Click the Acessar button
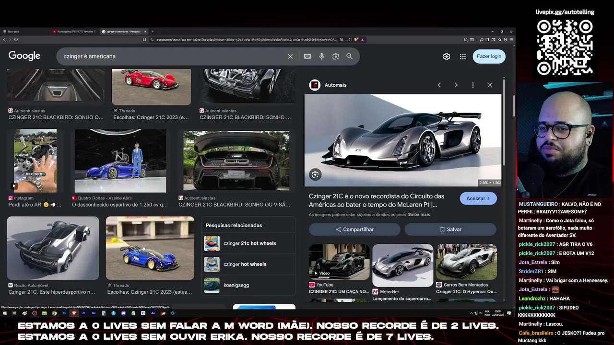Viewport: 614px width, 345px height. coord(478,198)
